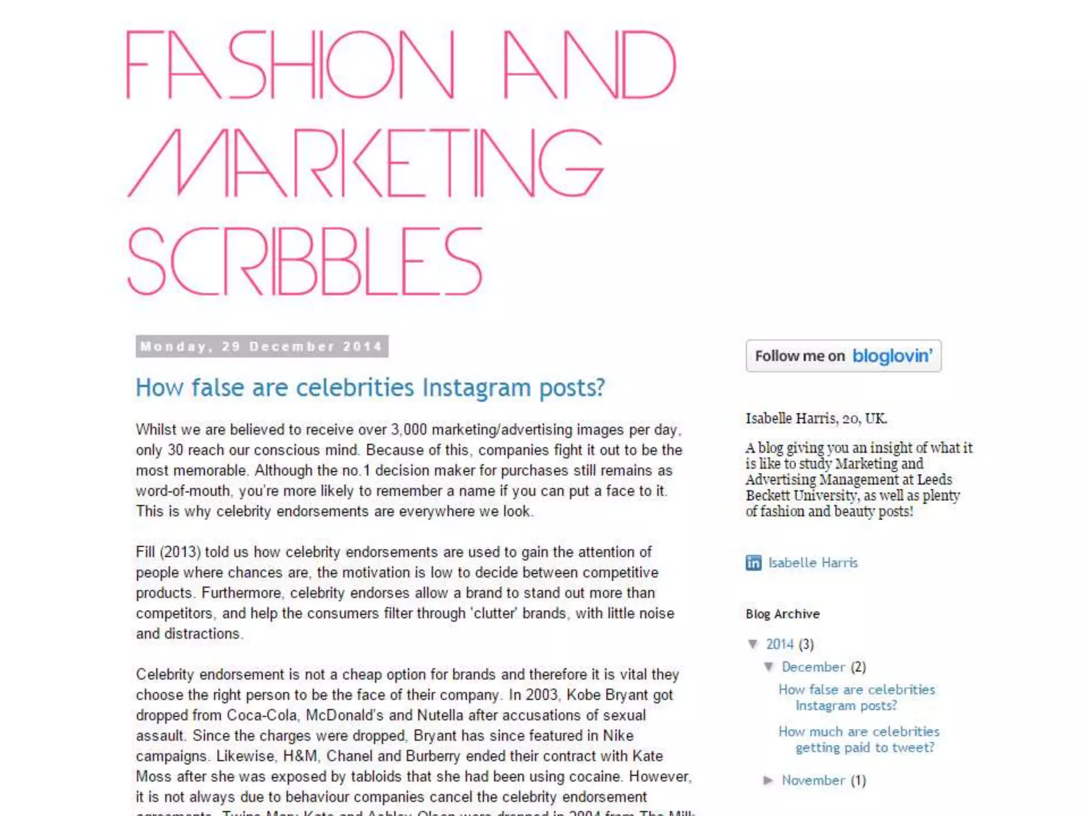Open the 2014 archive link
The image size is (1088, 816).
pyautogui.click(x=779, y=644)
